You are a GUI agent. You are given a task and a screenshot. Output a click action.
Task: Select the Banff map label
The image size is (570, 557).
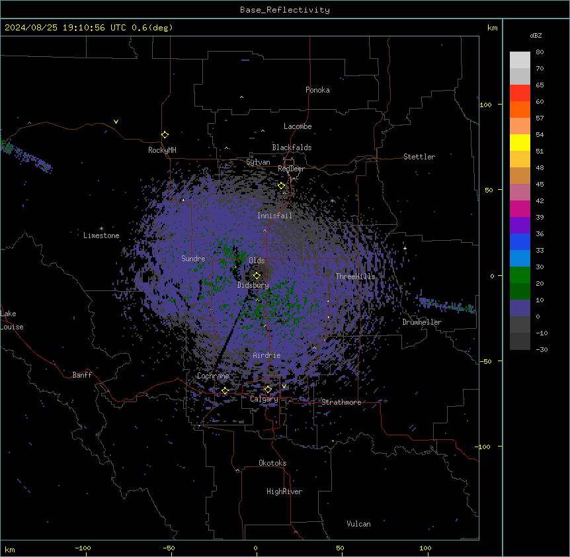(x=82, y=375)
